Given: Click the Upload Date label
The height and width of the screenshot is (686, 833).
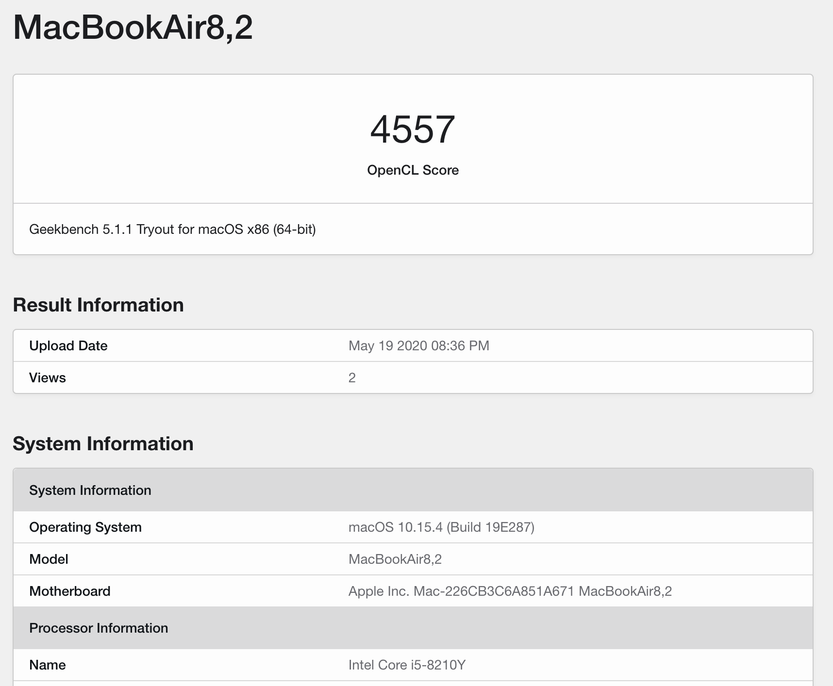Looking at the screenshot, I should 68,345.
